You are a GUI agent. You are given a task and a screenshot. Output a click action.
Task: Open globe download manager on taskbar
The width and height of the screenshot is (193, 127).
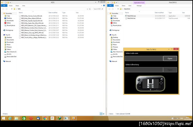[59, 118]
